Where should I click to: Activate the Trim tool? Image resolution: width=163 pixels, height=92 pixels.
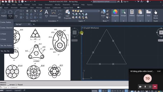[35, 11]
